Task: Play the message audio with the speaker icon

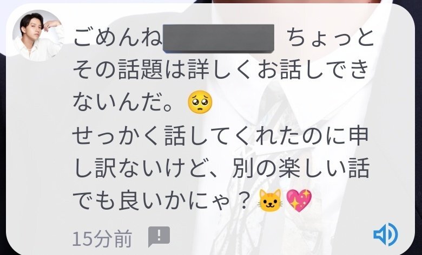Action: (x=386, y=235)
